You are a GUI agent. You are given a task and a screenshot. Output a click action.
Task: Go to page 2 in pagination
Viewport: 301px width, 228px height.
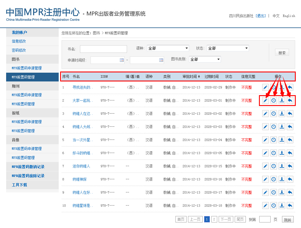pos(214,219)
